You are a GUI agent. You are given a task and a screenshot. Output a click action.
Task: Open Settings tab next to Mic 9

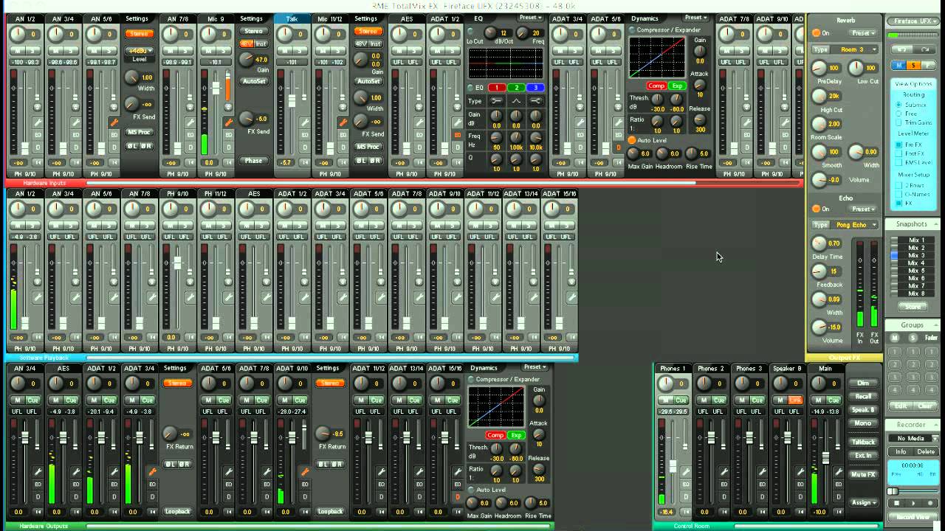point(251,18)
